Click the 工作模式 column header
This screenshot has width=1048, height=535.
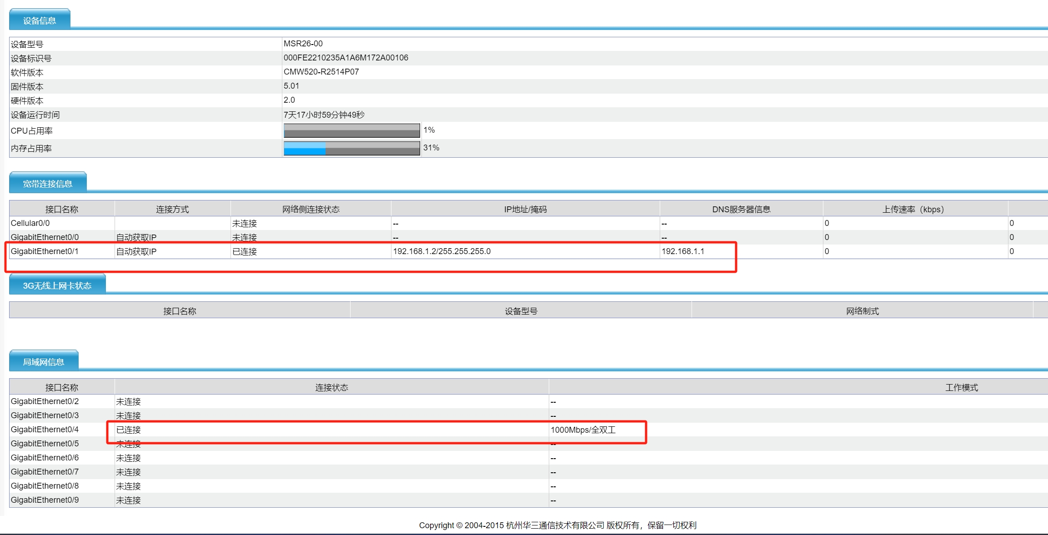click(x=961, y=387)
